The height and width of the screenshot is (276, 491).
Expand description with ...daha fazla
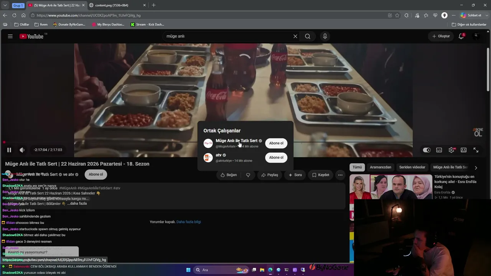77,204
